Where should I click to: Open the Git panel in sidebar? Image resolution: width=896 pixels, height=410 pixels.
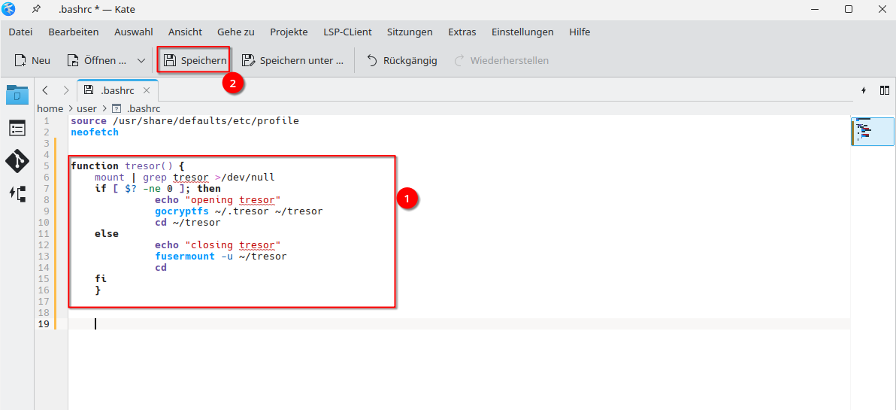pyautogui.click(x=17, y=161)
